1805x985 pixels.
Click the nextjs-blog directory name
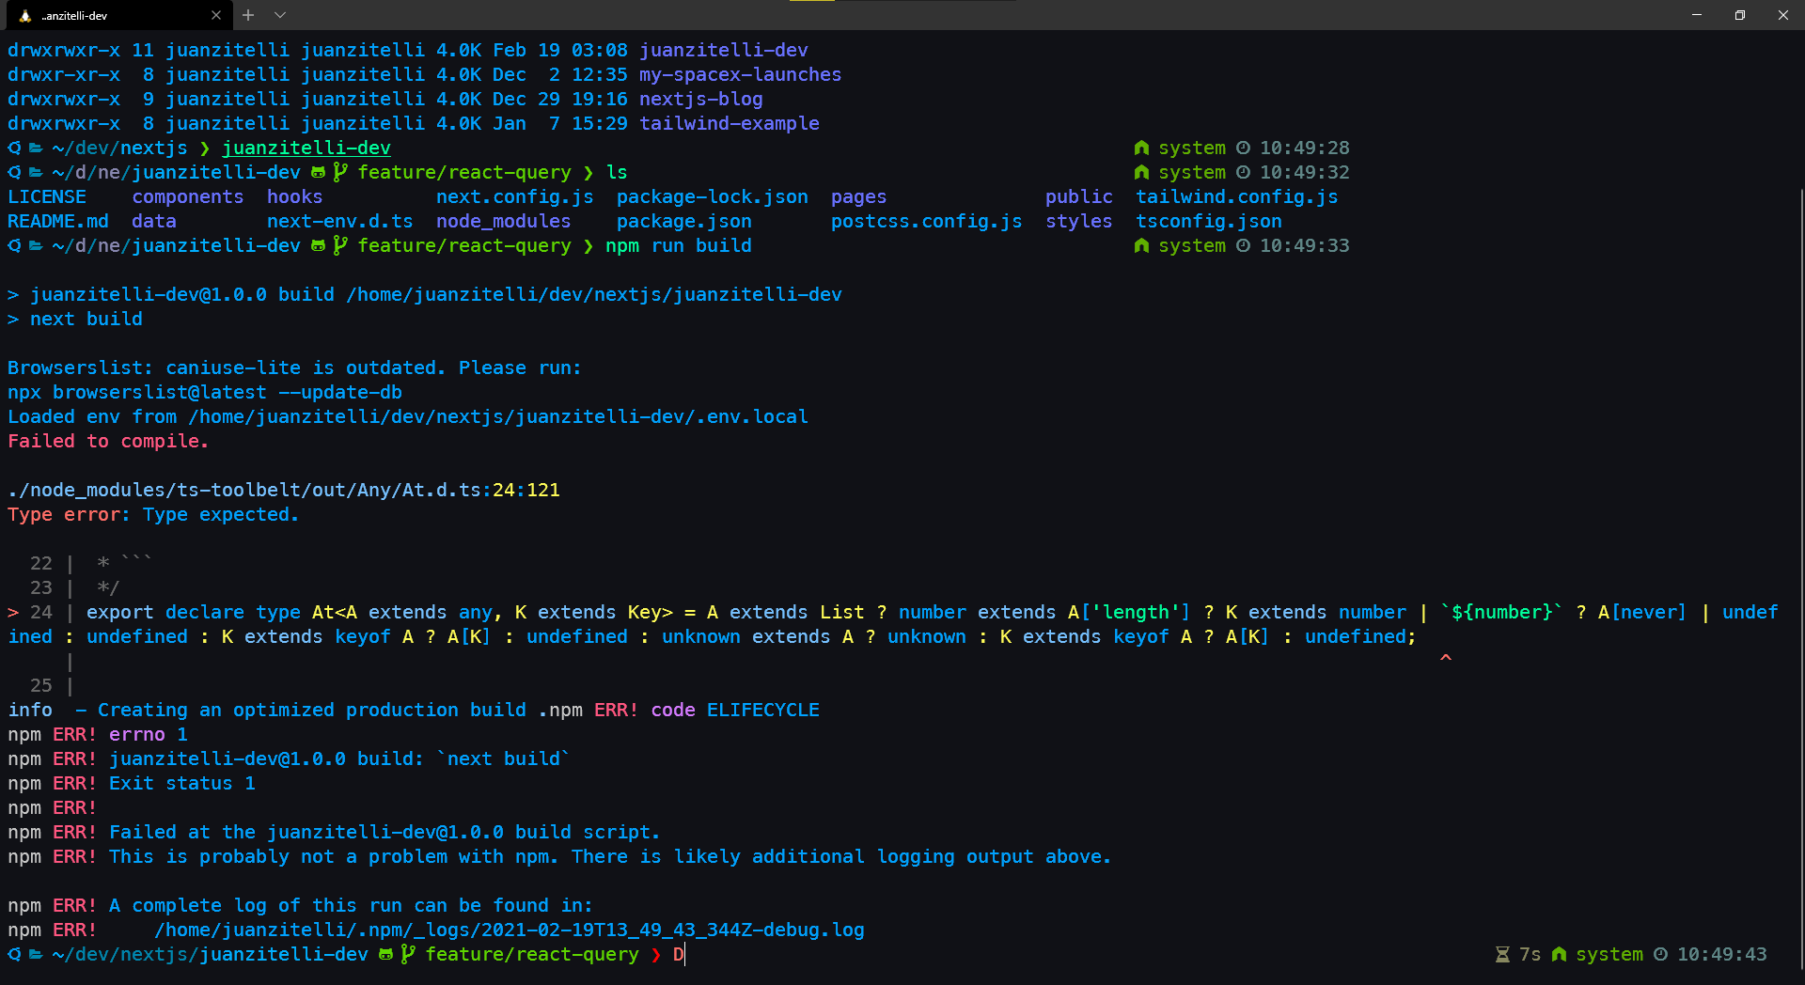pos(700,99)
